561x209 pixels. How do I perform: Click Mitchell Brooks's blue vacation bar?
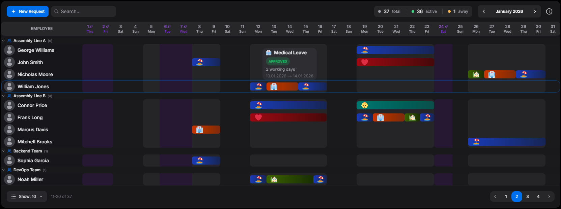click(x=506, y=142)
